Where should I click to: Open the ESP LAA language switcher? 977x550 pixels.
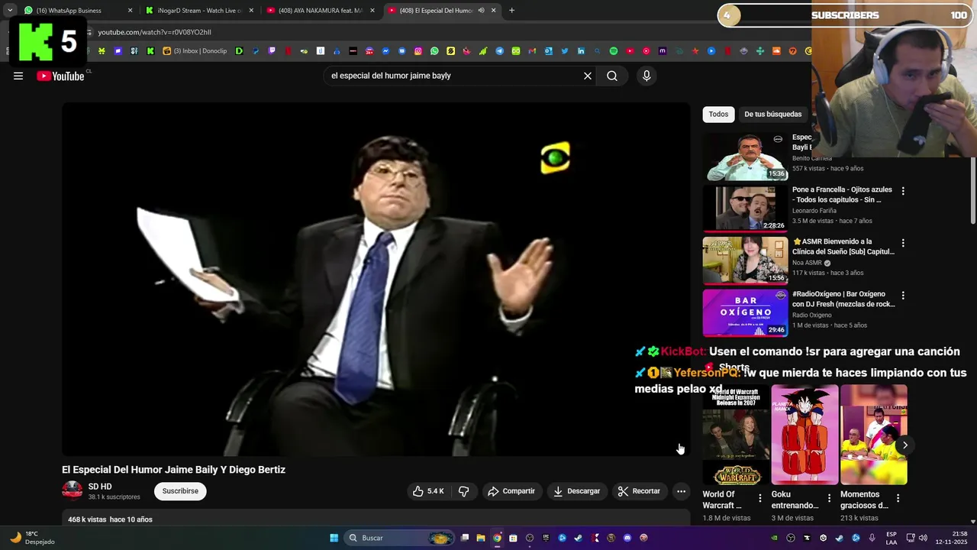click(x=892, y=538)
